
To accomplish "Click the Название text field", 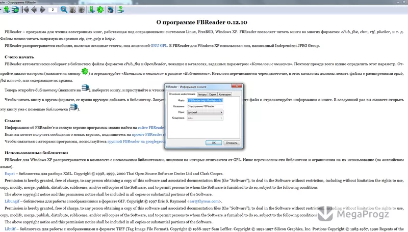I will (x=205, y=106).
